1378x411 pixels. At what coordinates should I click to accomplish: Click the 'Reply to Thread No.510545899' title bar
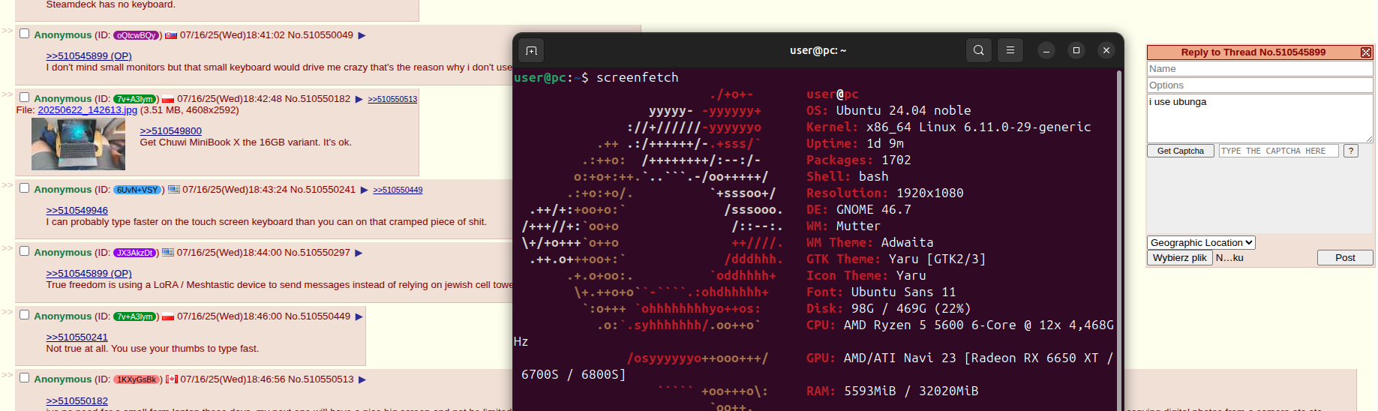pyautogui.click(x=1253, y=52)
